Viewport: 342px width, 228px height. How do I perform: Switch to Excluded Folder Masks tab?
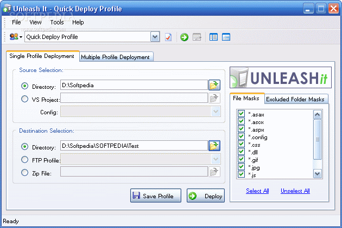[296, 99]
